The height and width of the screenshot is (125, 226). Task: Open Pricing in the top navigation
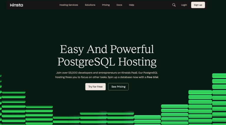[x=106, y=5]
